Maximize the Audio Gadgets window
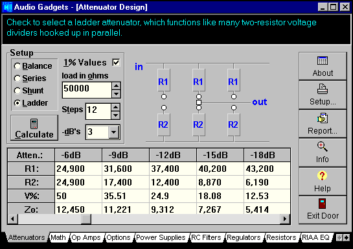The height and width of the screenshot is (249, 353). coord(333,7)
